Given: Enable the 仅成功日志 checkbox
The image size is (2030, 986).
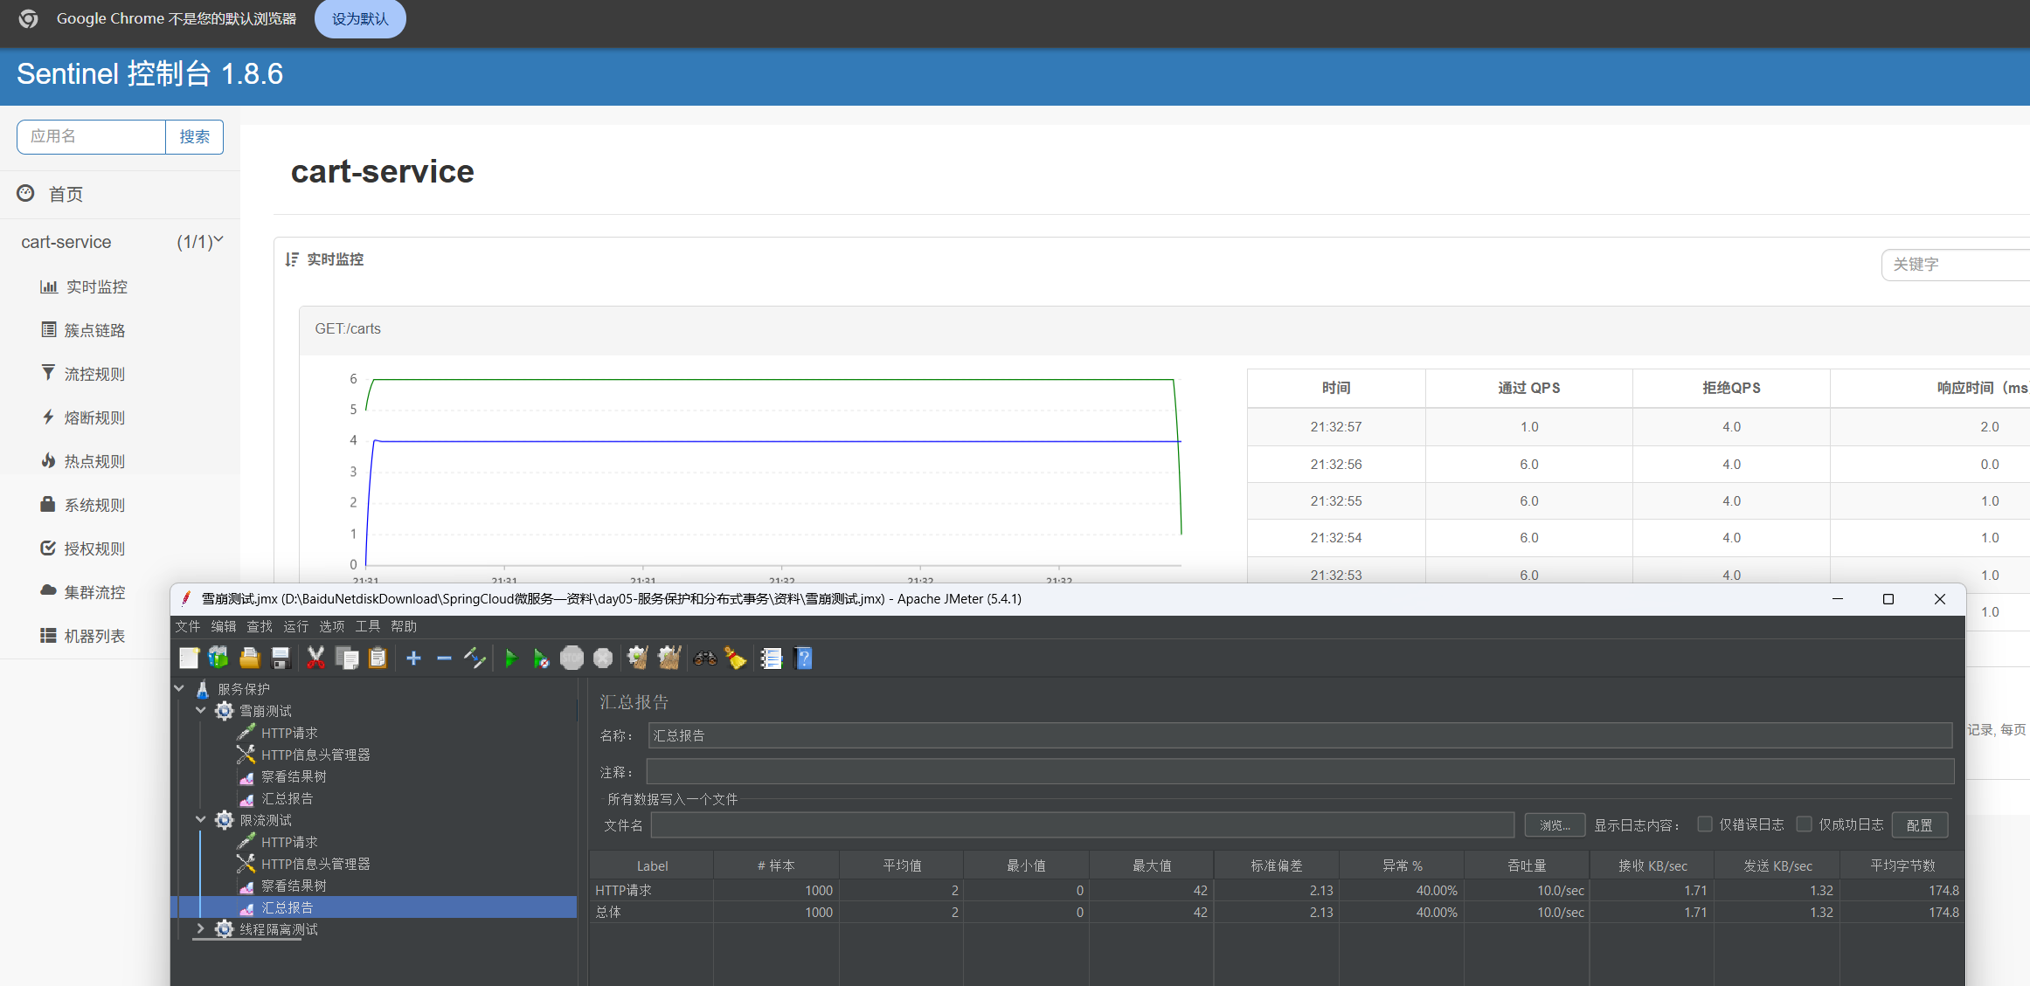Looking at the screenshot, I should click(x=1805, y=824).
